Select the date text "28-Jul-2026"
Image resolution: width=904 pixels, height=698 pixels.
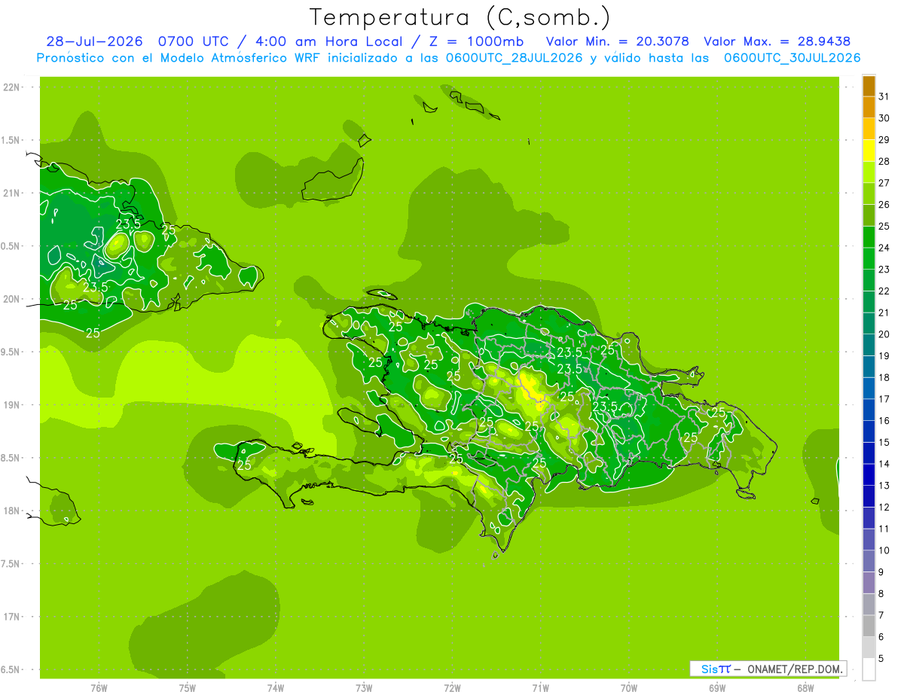[x=96, y=41]
